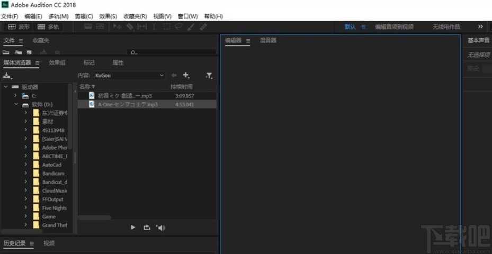492x254 pixels.
Task: Select the Time Selection I-beam tool
Action: [154, 27]
